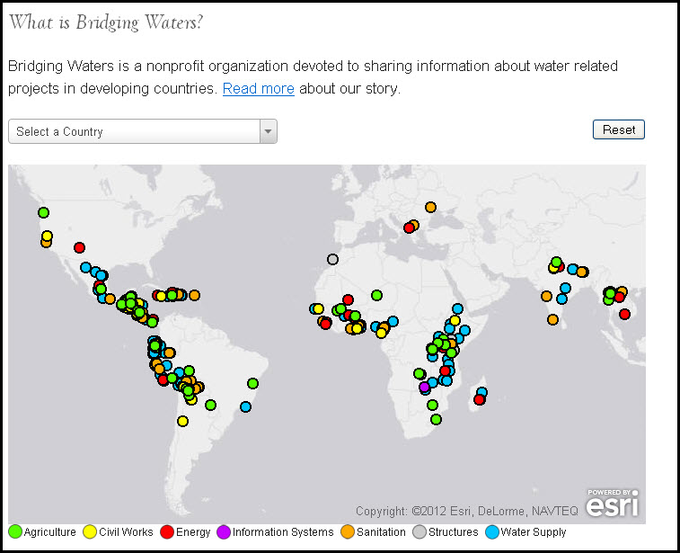Screen dimensions: 680x553
Task: Select the red Energy marker in Greece
Action: pyautogui.click(x=409, y=227)
